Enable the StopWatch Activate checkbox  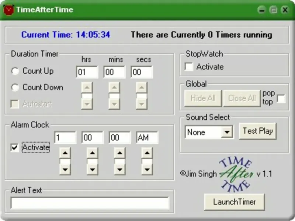(189, 67)
